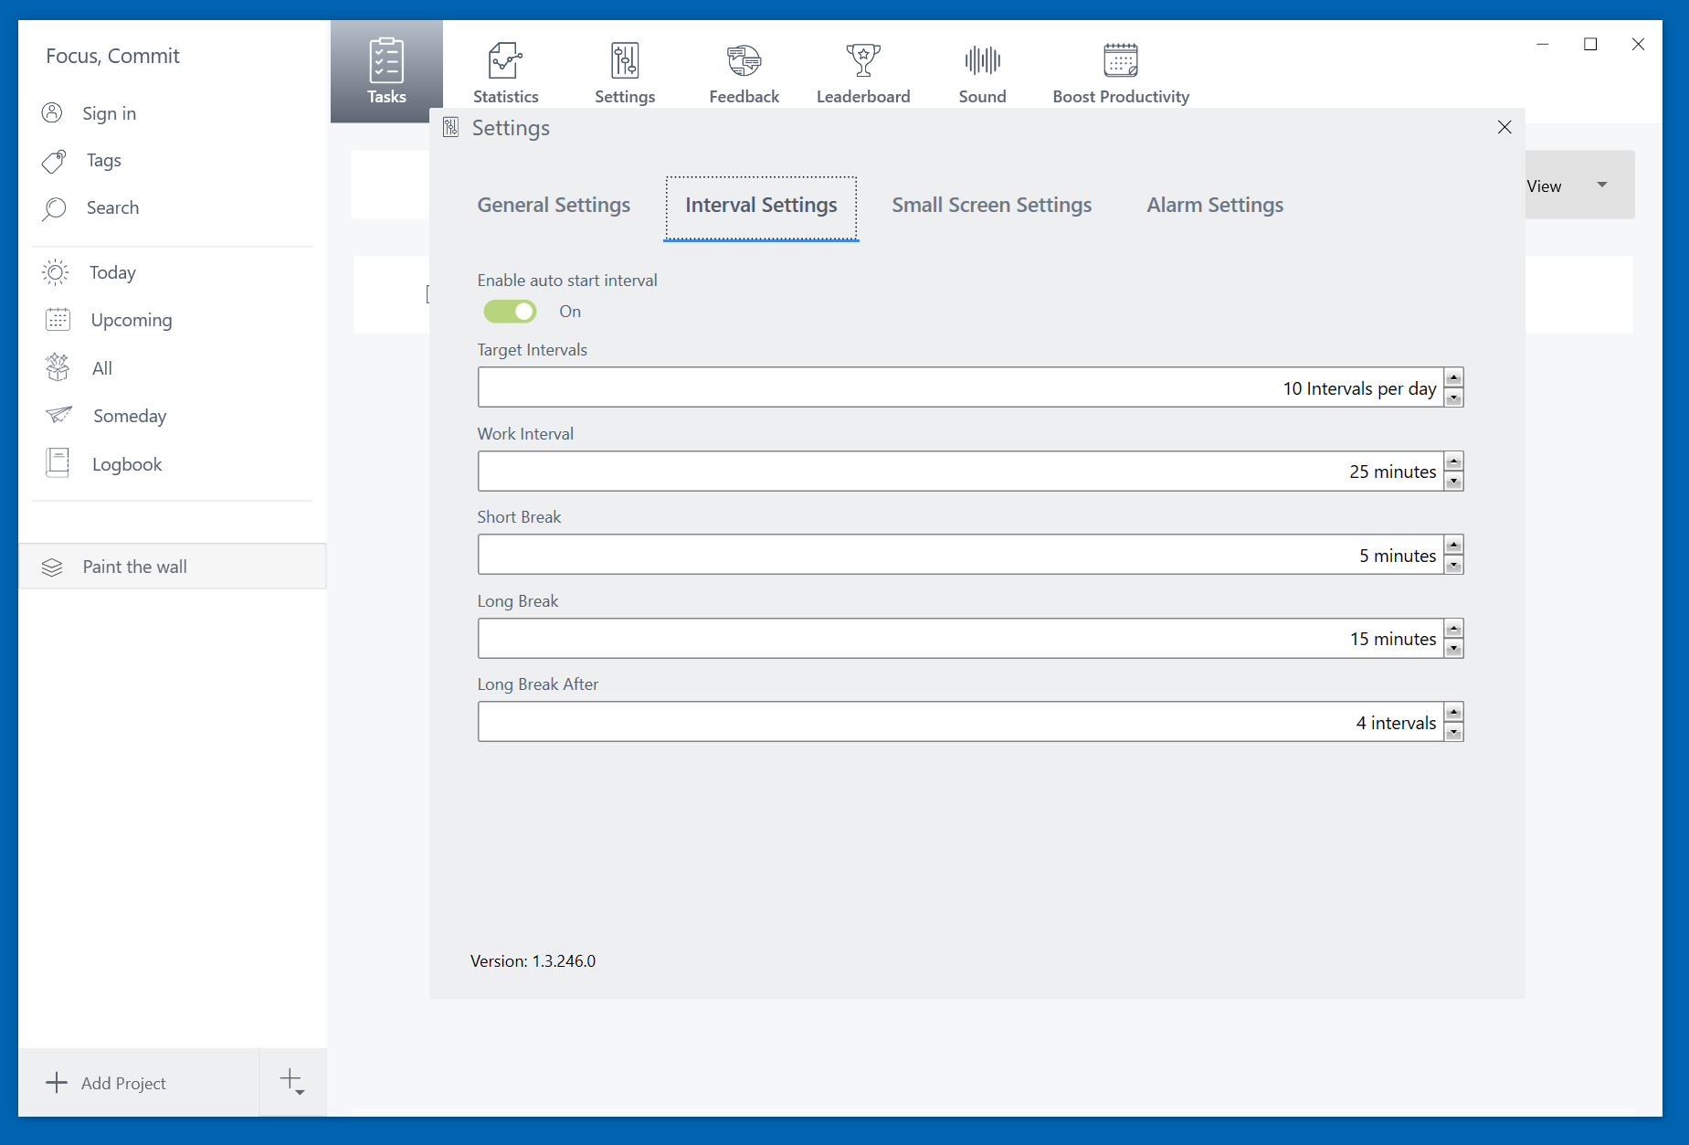
Task: Increase Target Intervals with up arrow
Action: 1453,378
